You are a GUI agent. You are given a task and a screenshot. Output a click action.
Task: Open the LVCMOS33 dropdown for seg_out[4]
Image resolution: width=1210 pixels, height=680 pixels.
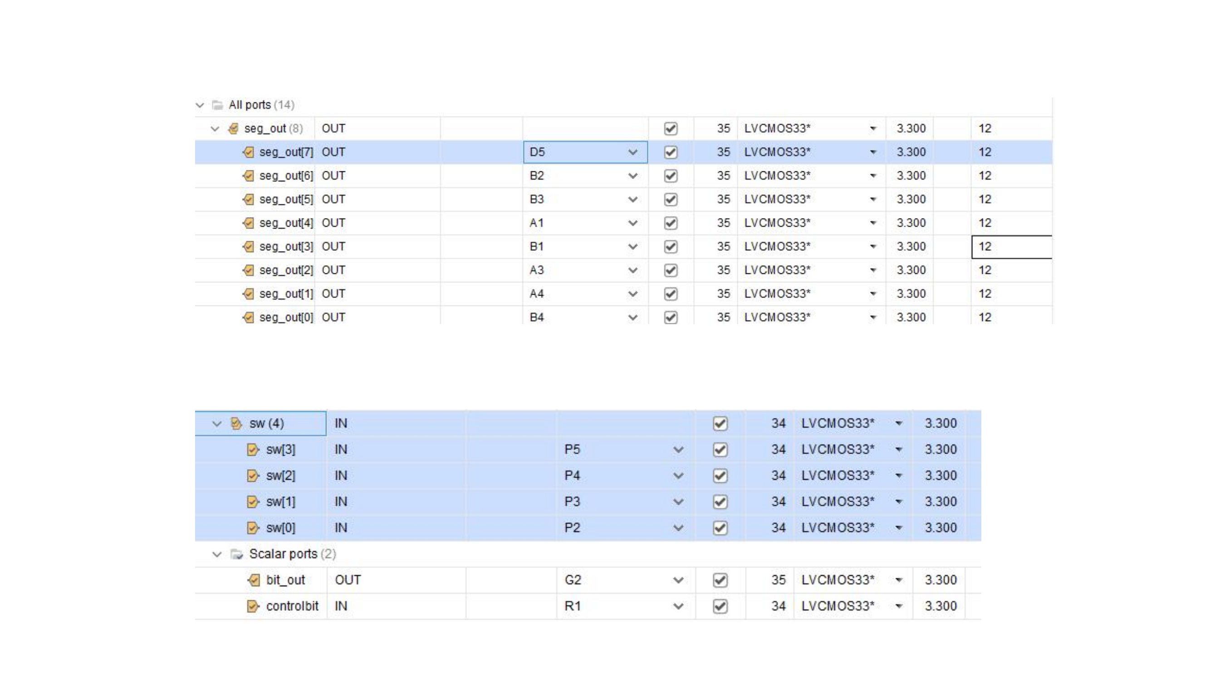(x=872, y=223)
